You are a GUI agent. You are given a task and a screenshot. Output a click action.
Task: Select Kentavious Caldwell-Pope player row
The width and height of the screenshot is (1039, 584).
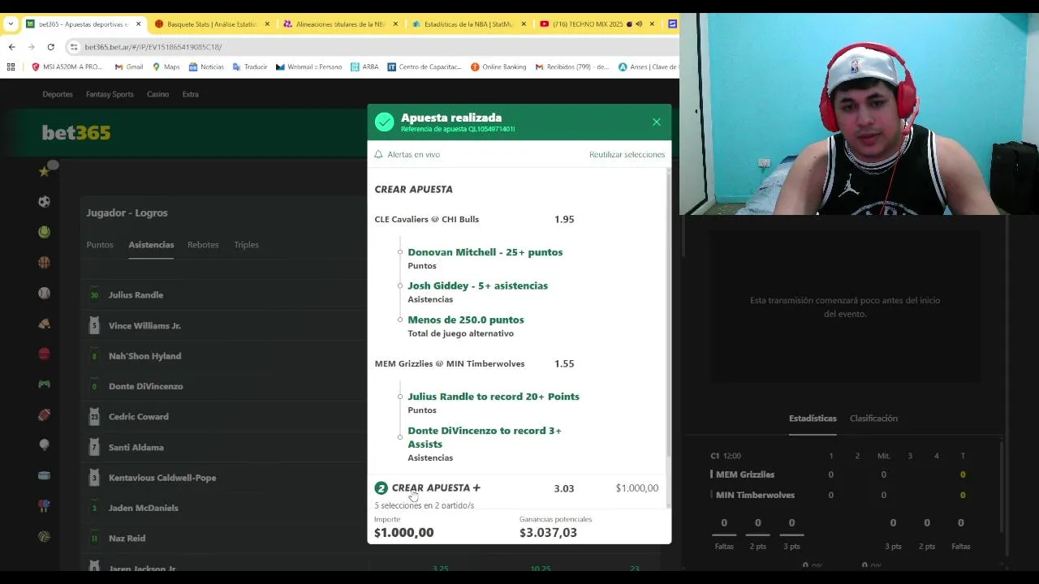pyautogui.click(x=224, y=478)
